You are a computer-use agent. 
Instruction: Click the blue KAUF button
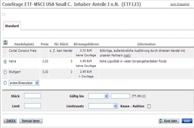pos(187,121)
